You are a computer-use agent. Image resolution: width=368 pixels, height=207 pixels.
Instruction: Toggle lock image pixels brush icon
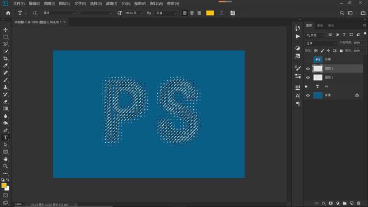[322, 51]
